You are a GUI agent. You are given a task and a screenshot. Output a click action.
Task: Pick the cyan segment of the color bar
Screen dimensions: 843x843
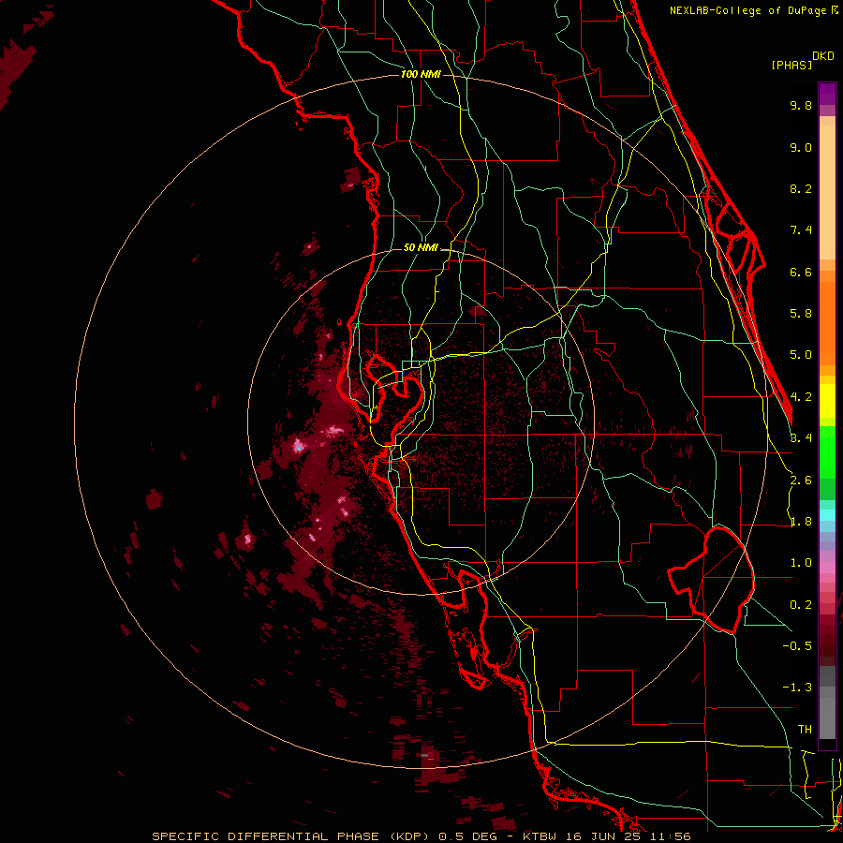point(827,515)
